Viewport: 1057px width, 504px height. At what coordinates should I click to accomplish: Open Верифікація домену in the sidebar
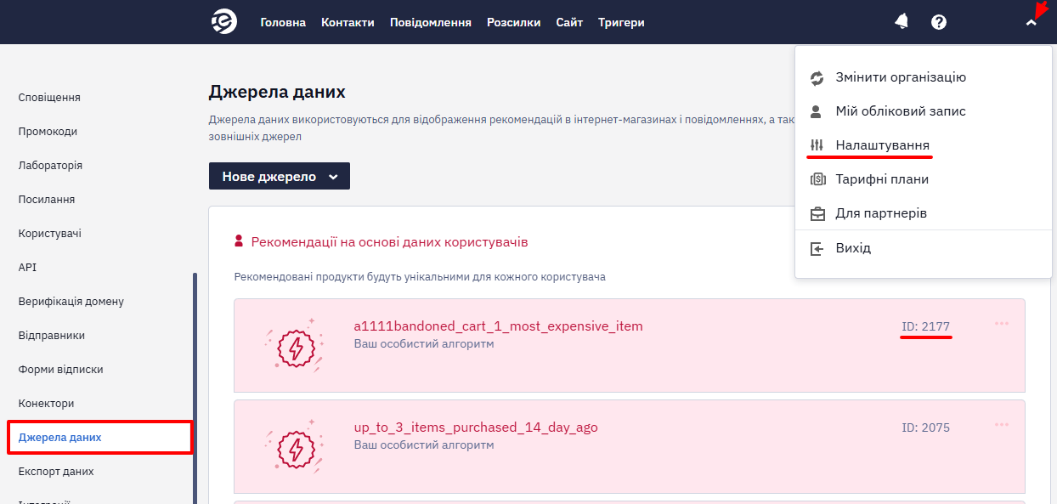(x=71, y=302)
